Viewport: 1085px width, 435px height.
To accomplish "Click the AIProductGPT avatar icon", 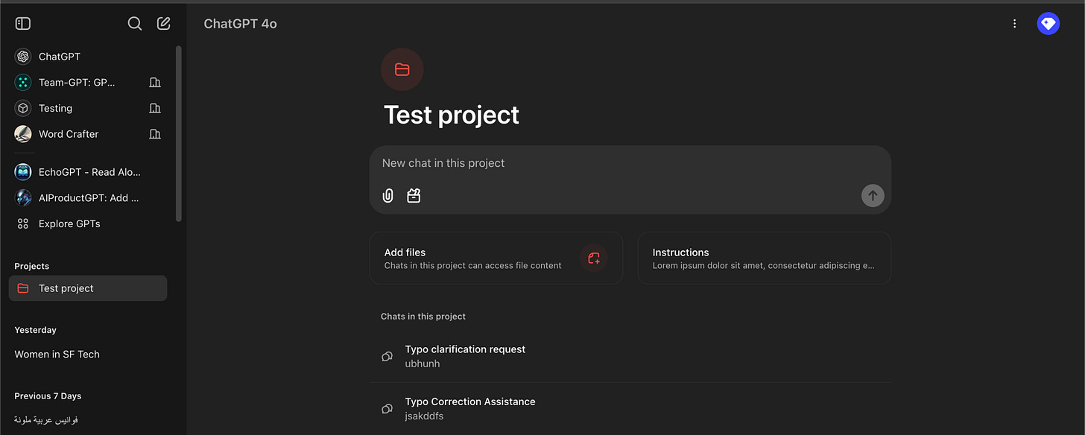I will click(23, 198).
